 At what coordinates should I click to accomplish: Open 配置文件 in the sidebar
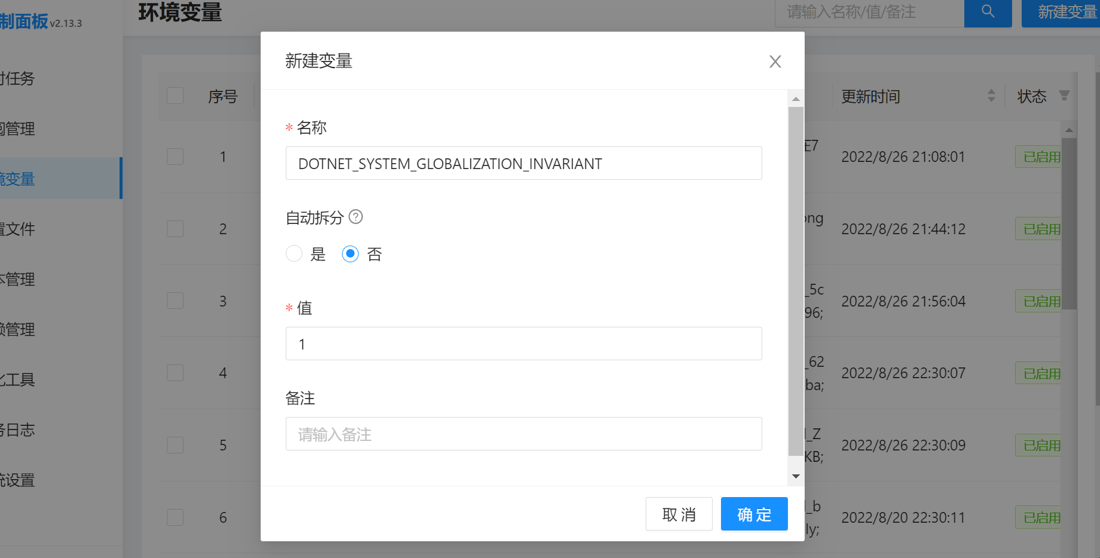click(x=18, y=229)
